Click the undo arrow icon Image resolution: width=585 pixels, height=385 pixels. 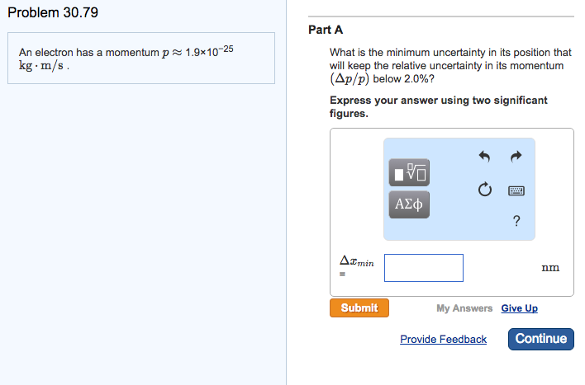[485, 156]
